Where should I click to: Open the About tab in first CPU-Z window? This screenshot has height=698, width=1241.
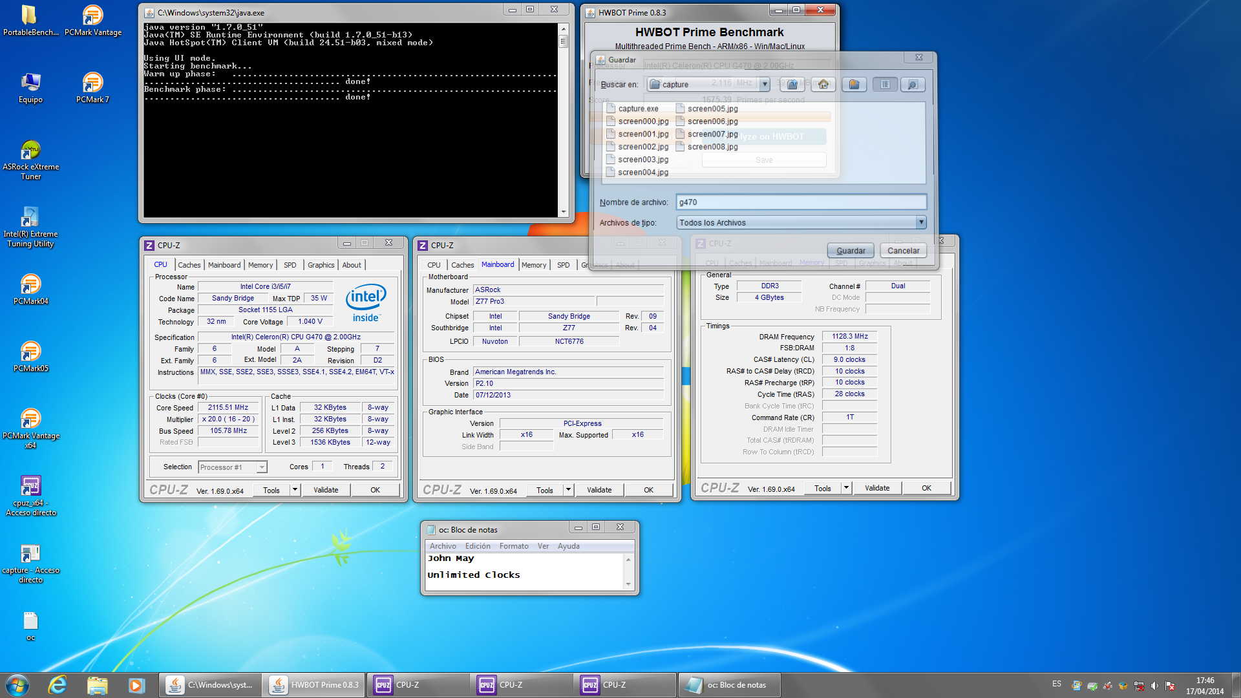352,265
